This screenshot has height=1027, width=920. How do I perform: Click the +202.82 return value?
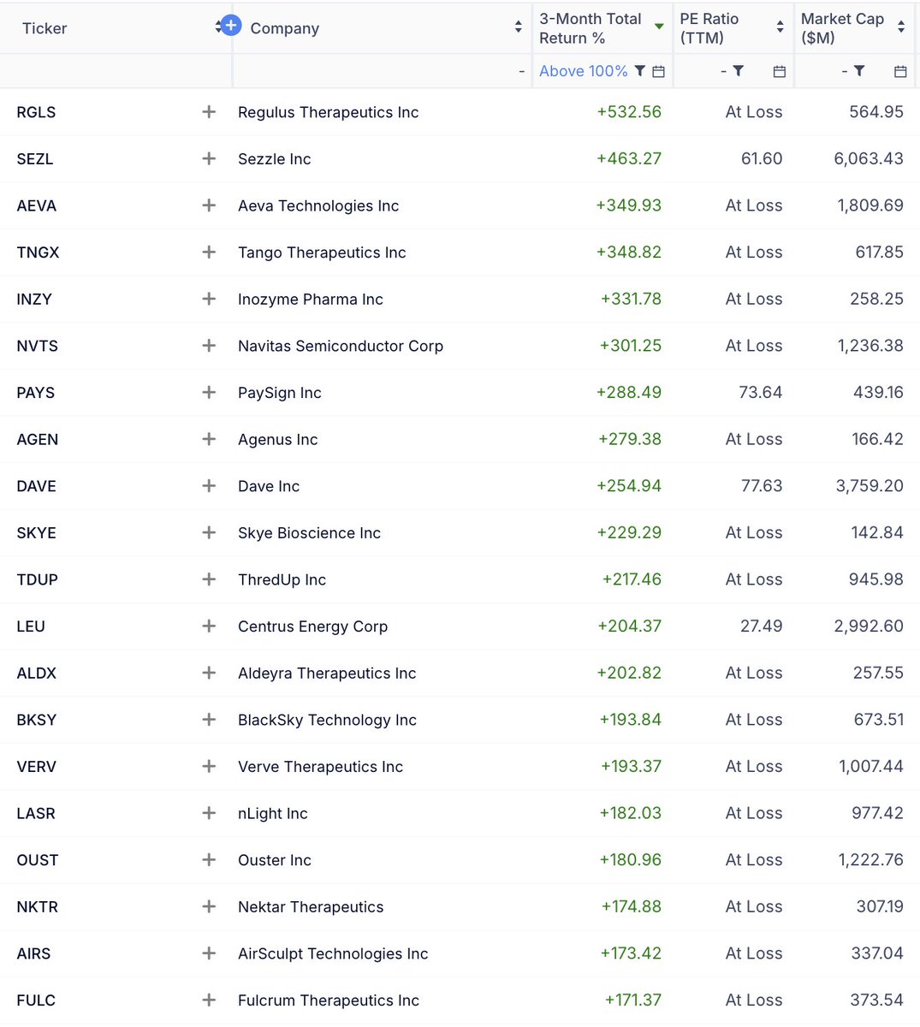click(629, 673)
